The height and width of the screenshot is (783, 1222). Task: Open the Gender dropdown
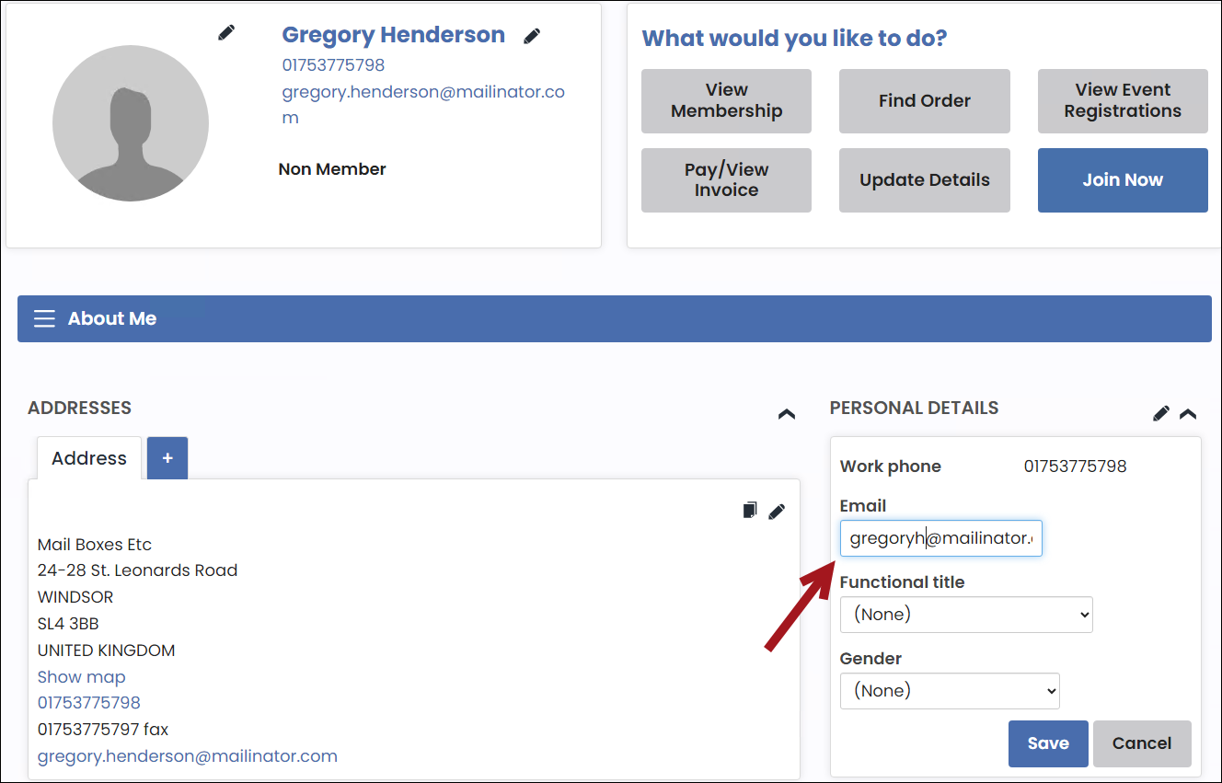coord(950,691)
